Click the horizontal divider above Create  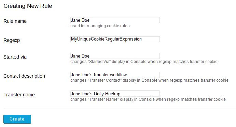120,109
